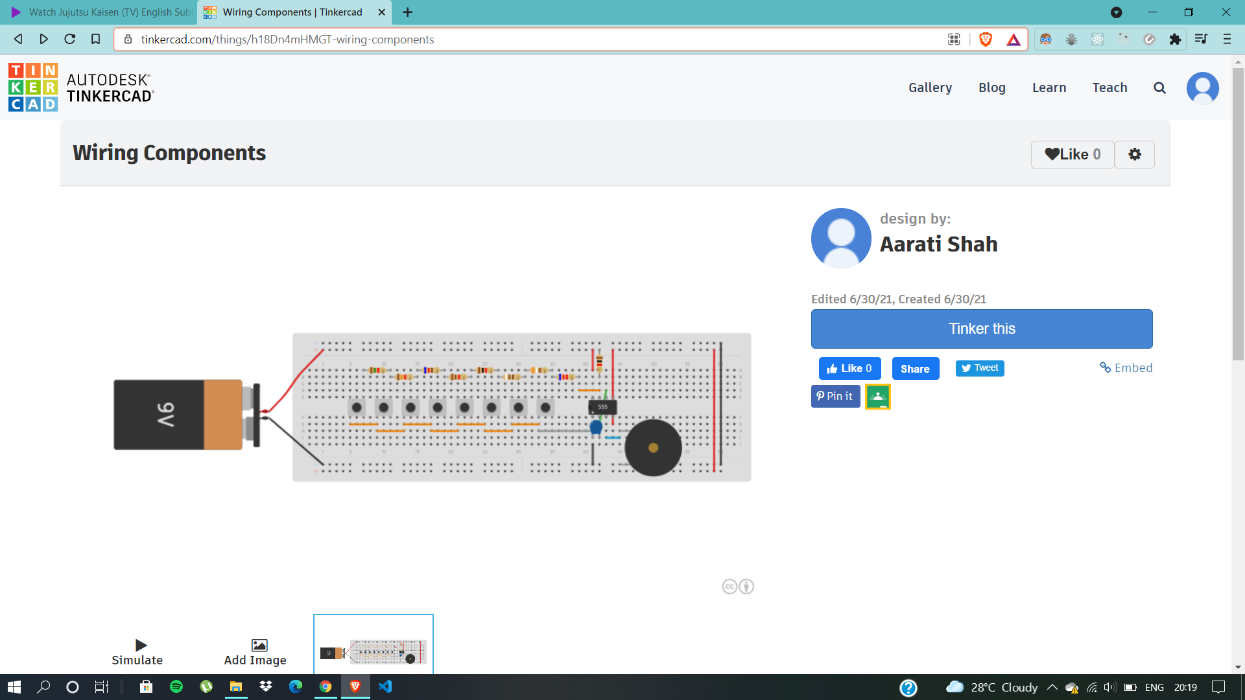The height and width of the screenshot is (700, 1245).
Task: Open the Gallery menu item
Action: [930, 87]
